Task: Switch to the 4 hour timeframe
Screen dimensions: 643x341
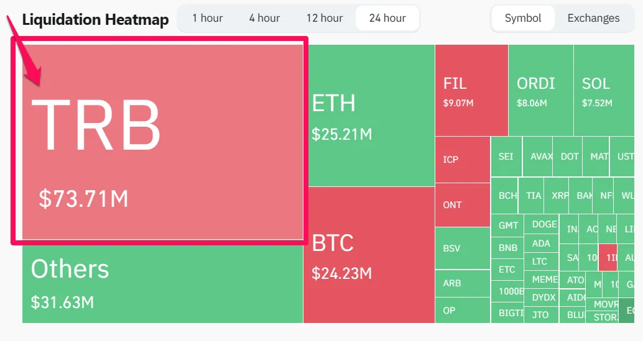Action: [x=264, y=18]
